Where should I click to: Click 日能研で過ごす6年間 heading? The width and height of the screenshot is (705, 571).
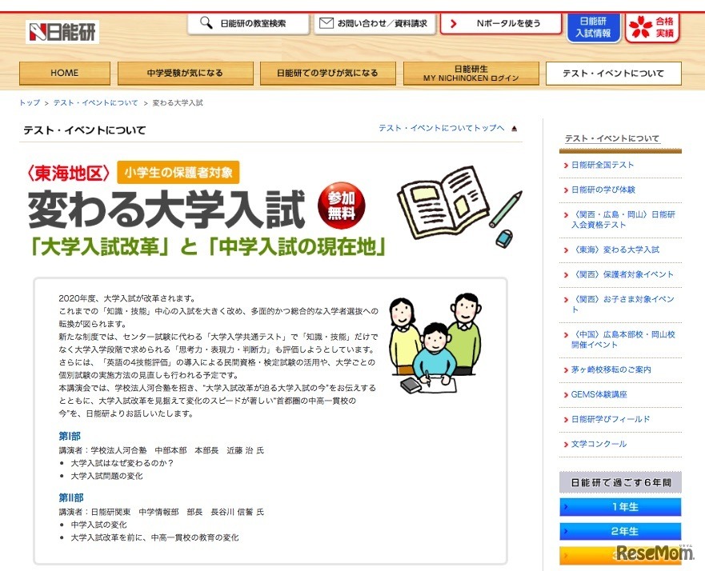point(620,482)
